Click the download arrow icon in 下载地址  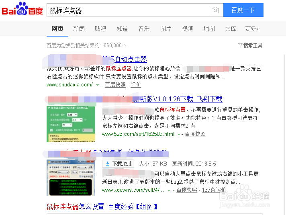point(108,164)
